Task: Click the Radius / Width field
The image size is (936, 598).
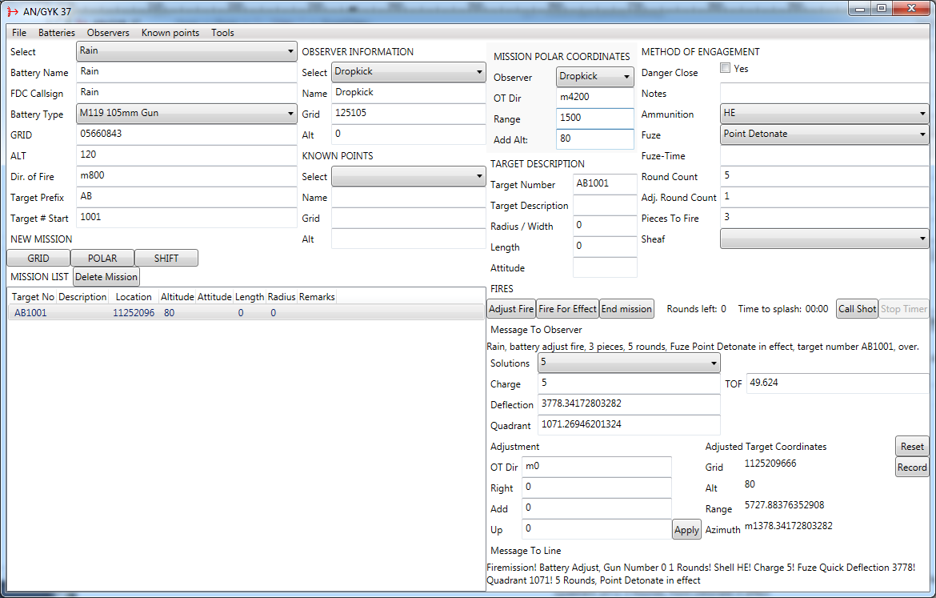Action: point(605,226)
